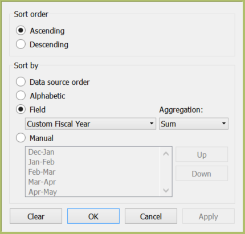Click the manual list scroll up arrow
The image size is (245, 234).
pos(166,153)
